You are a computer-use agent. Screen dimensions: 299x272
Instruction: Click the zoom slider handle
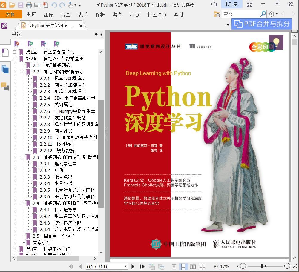[x=262, y=266]
